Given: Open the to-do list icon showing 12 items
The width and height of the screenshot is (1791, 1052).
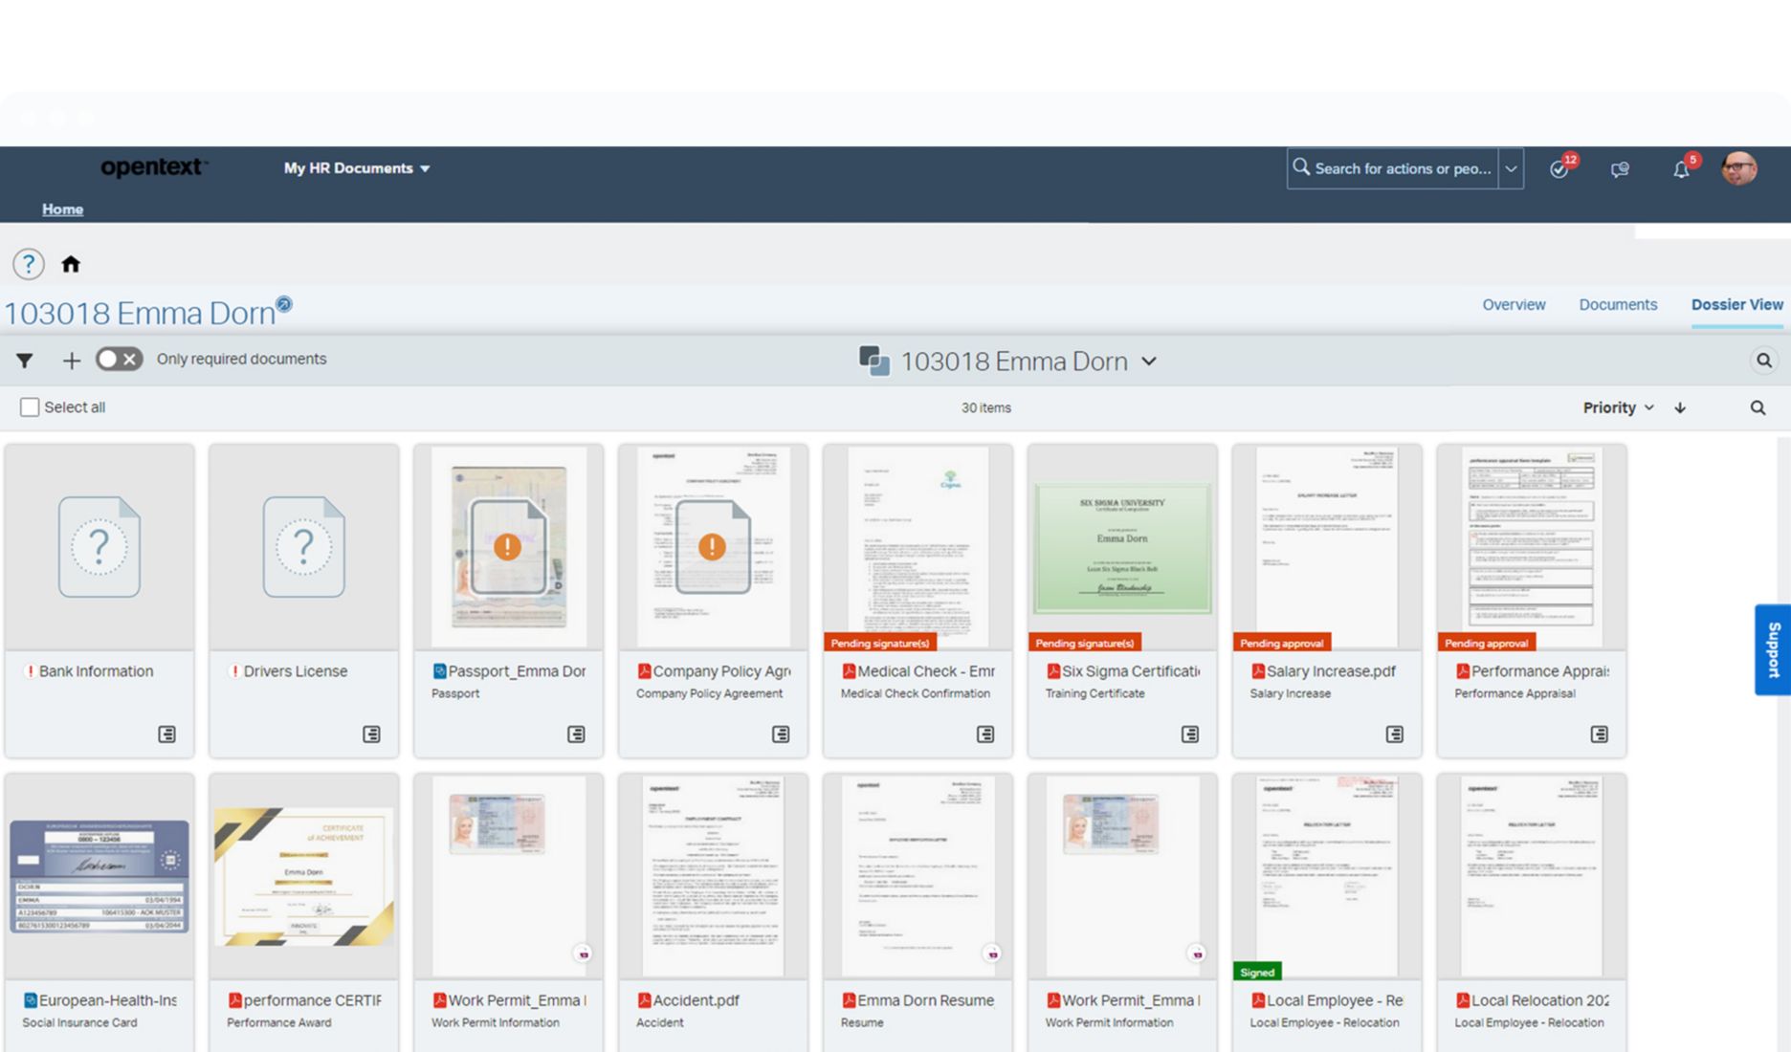Looking at the screenshot, I should (1560, 168).
